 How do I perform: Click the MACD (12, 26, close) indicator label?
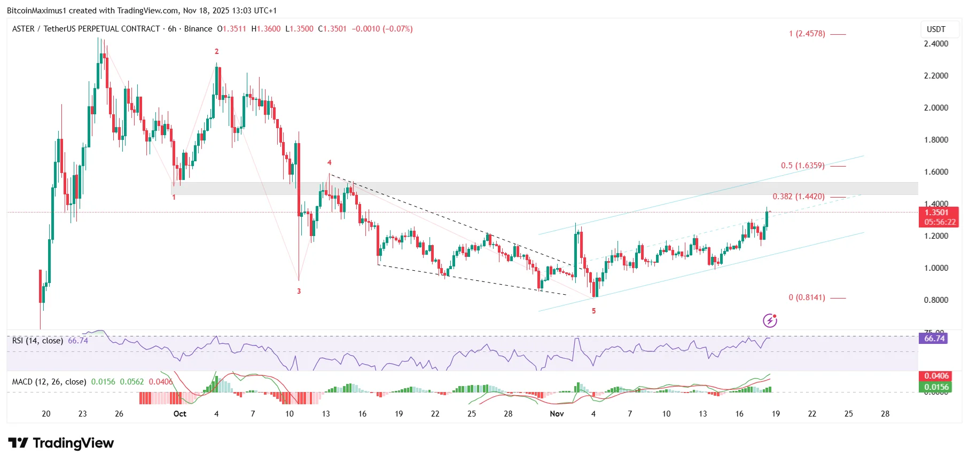point(49,382)
